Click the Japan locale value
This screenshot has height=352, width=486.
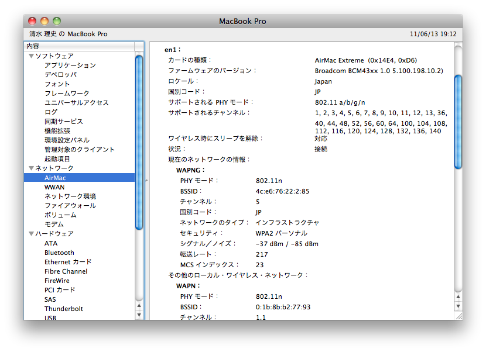pyautogui.click(x=323, y=81)
